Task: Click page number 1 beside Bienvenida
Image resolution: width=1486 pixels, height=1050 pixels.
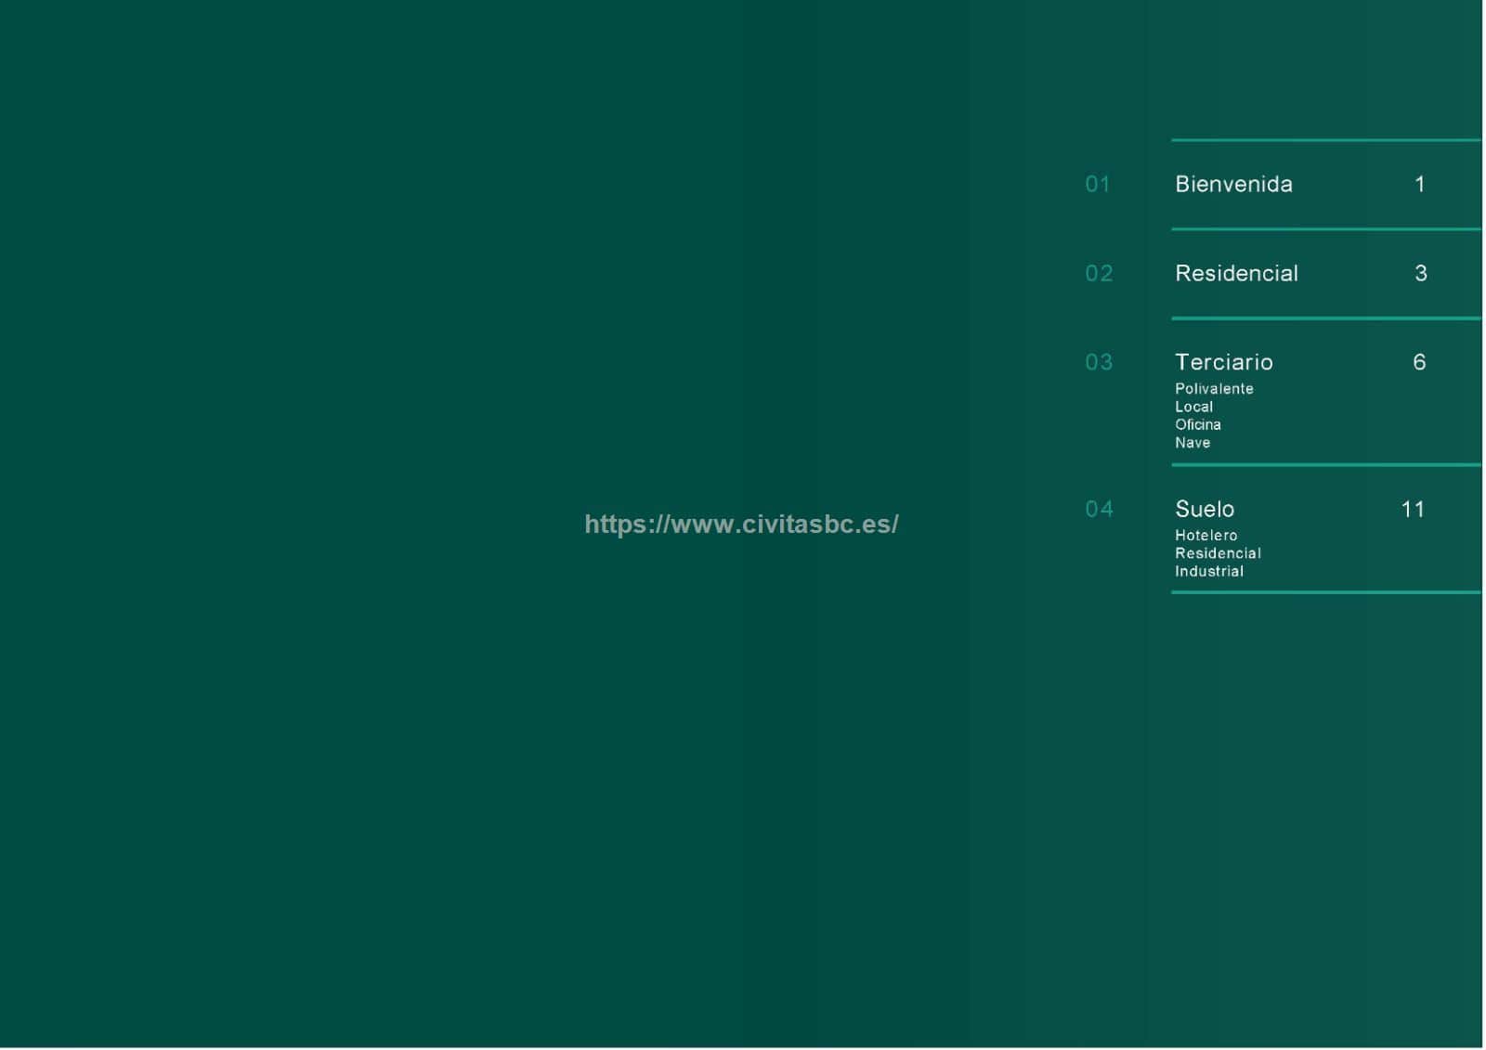Action: click(x=1419, y=185)
